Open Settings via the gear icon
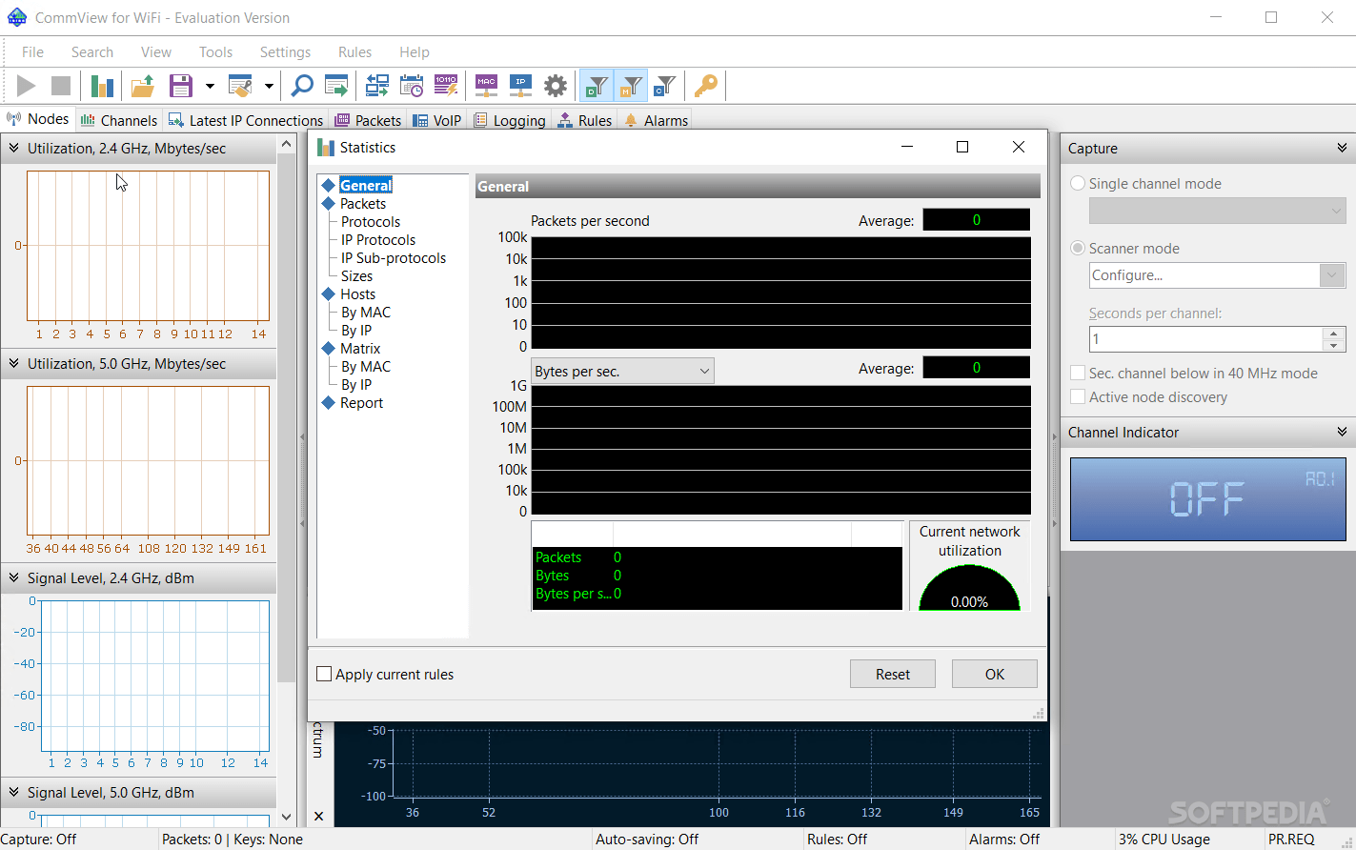Image resolution: width=1356 pixels, height=850 pixels. coord(556,85)
